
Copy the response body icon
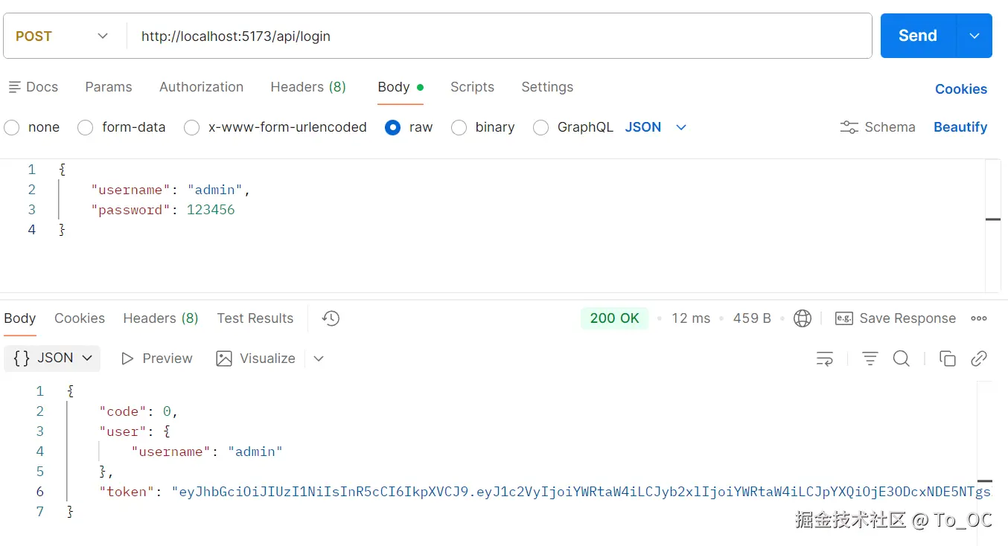948,359
